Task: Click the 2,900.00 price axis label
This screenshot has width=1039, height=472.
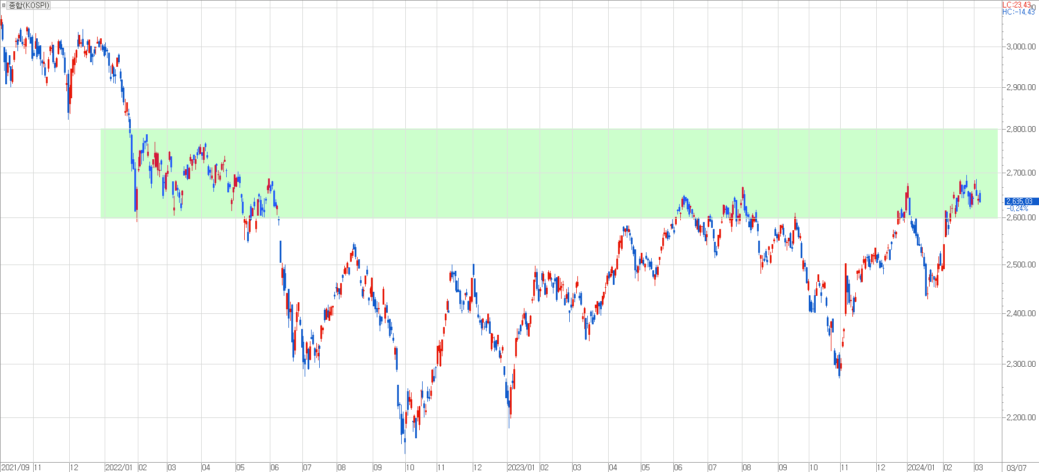Action: pos(1020,87)
